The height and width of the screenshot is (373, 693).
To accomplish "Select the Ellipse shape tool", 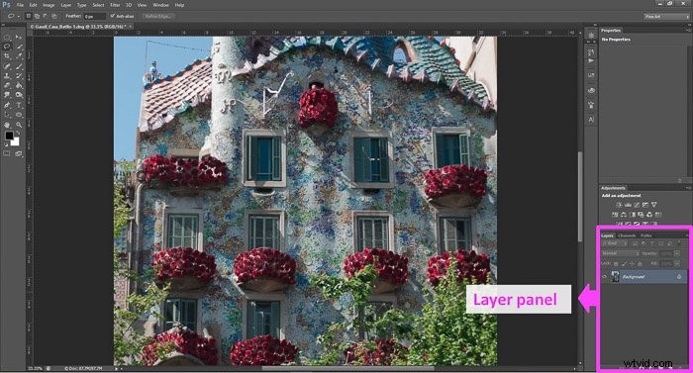I will coord(19,114).
